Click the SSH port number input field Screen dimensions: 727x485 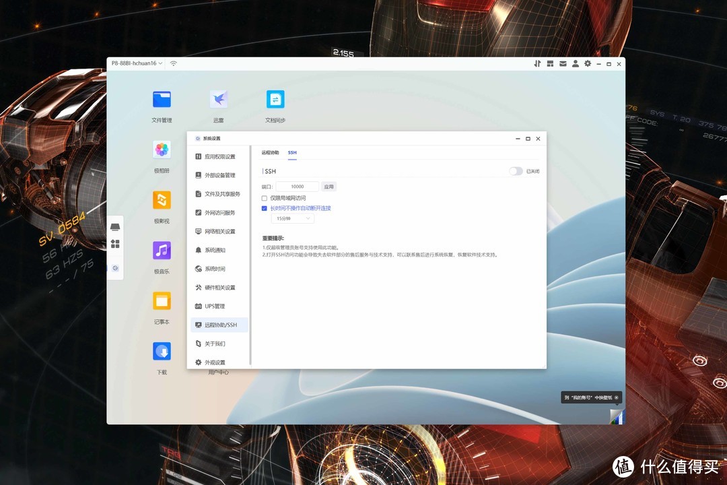tap(297, 187)
